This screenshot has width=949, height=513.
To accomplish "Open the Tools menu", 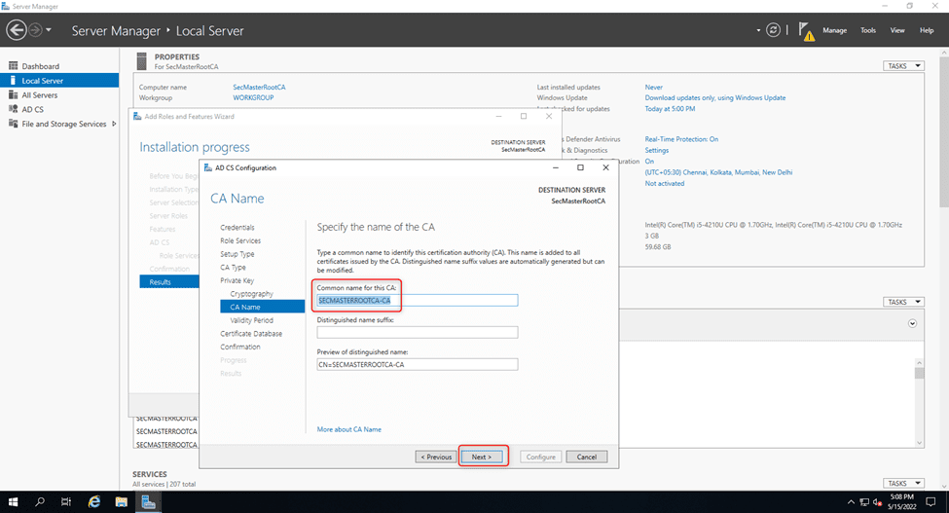I will point(868,30).
